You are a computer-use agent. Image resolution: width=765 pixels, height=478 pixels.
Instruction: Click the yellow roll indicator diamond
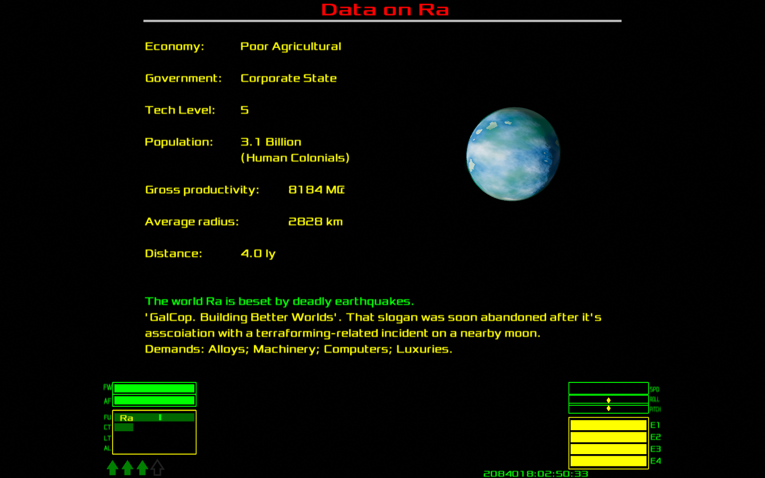coord(608,400)
